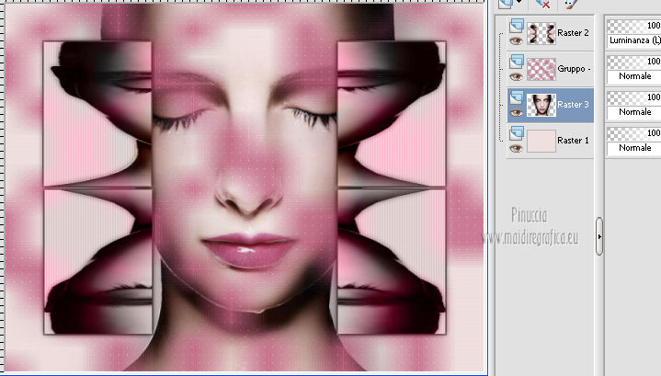Open the New Layer dropdown arrow
661x376 pixels.
(x=519, y=3)
